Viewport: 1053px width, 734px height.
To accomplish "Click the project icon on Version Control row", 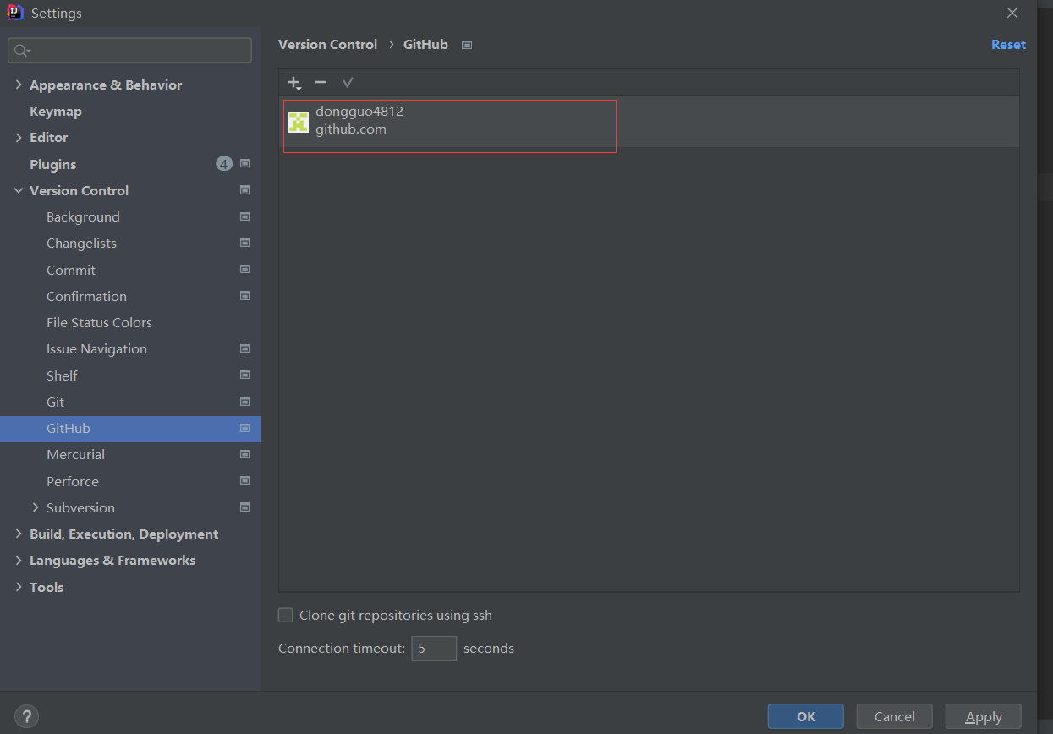I will [245, 190].
